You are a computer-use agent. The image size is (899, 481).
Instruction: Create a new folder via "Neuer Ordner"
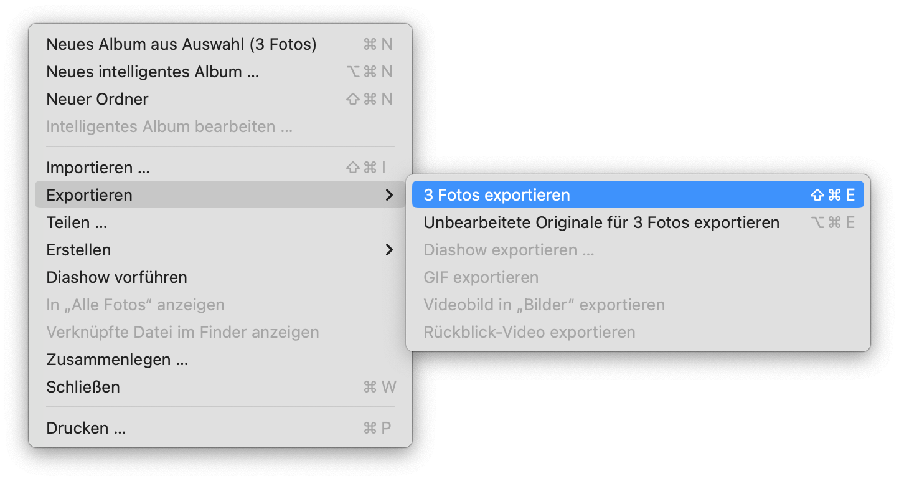[97, 98]
